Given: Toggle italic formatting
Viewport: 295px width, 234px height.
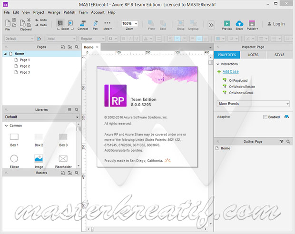Looking at the screenshot, I should [x=130, y=39].
